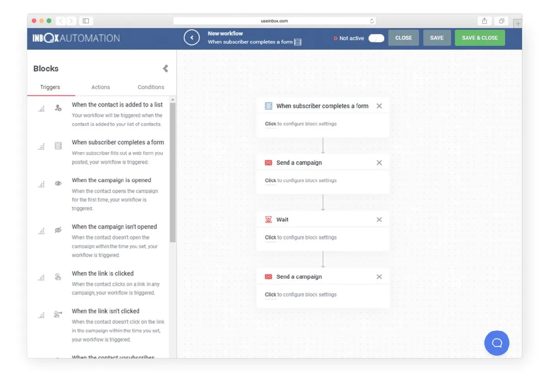Click the form icon in header subtitle

coord(298,42)
